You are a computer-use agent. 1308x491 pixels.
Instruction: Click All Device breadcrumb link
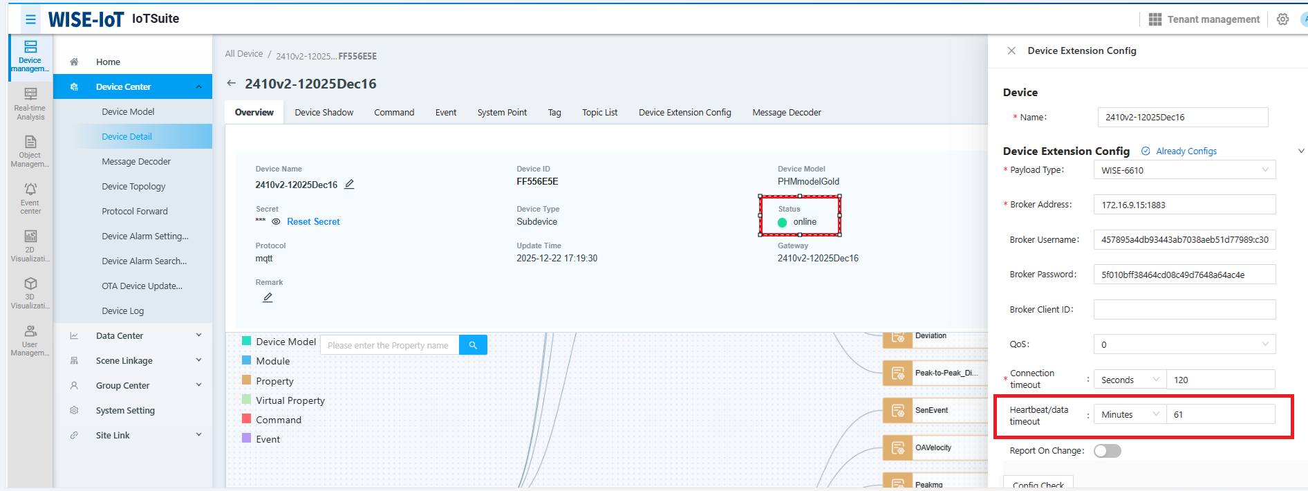tap(244, 54)
